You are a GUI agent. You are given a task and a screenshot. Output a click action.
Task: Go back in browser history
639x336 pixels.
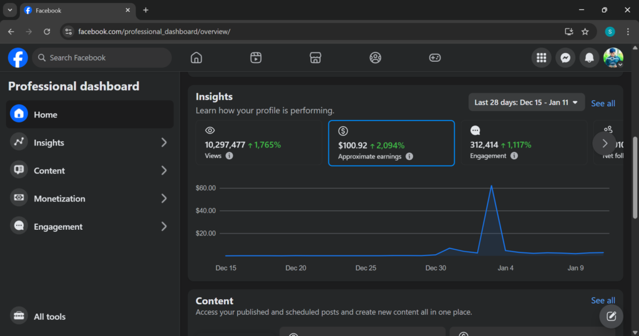click(x=11, y=31)
